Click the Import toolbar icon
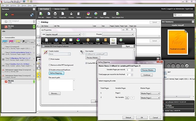The height and width of the screenshot is (121, 196). click(x=48, y=15)
